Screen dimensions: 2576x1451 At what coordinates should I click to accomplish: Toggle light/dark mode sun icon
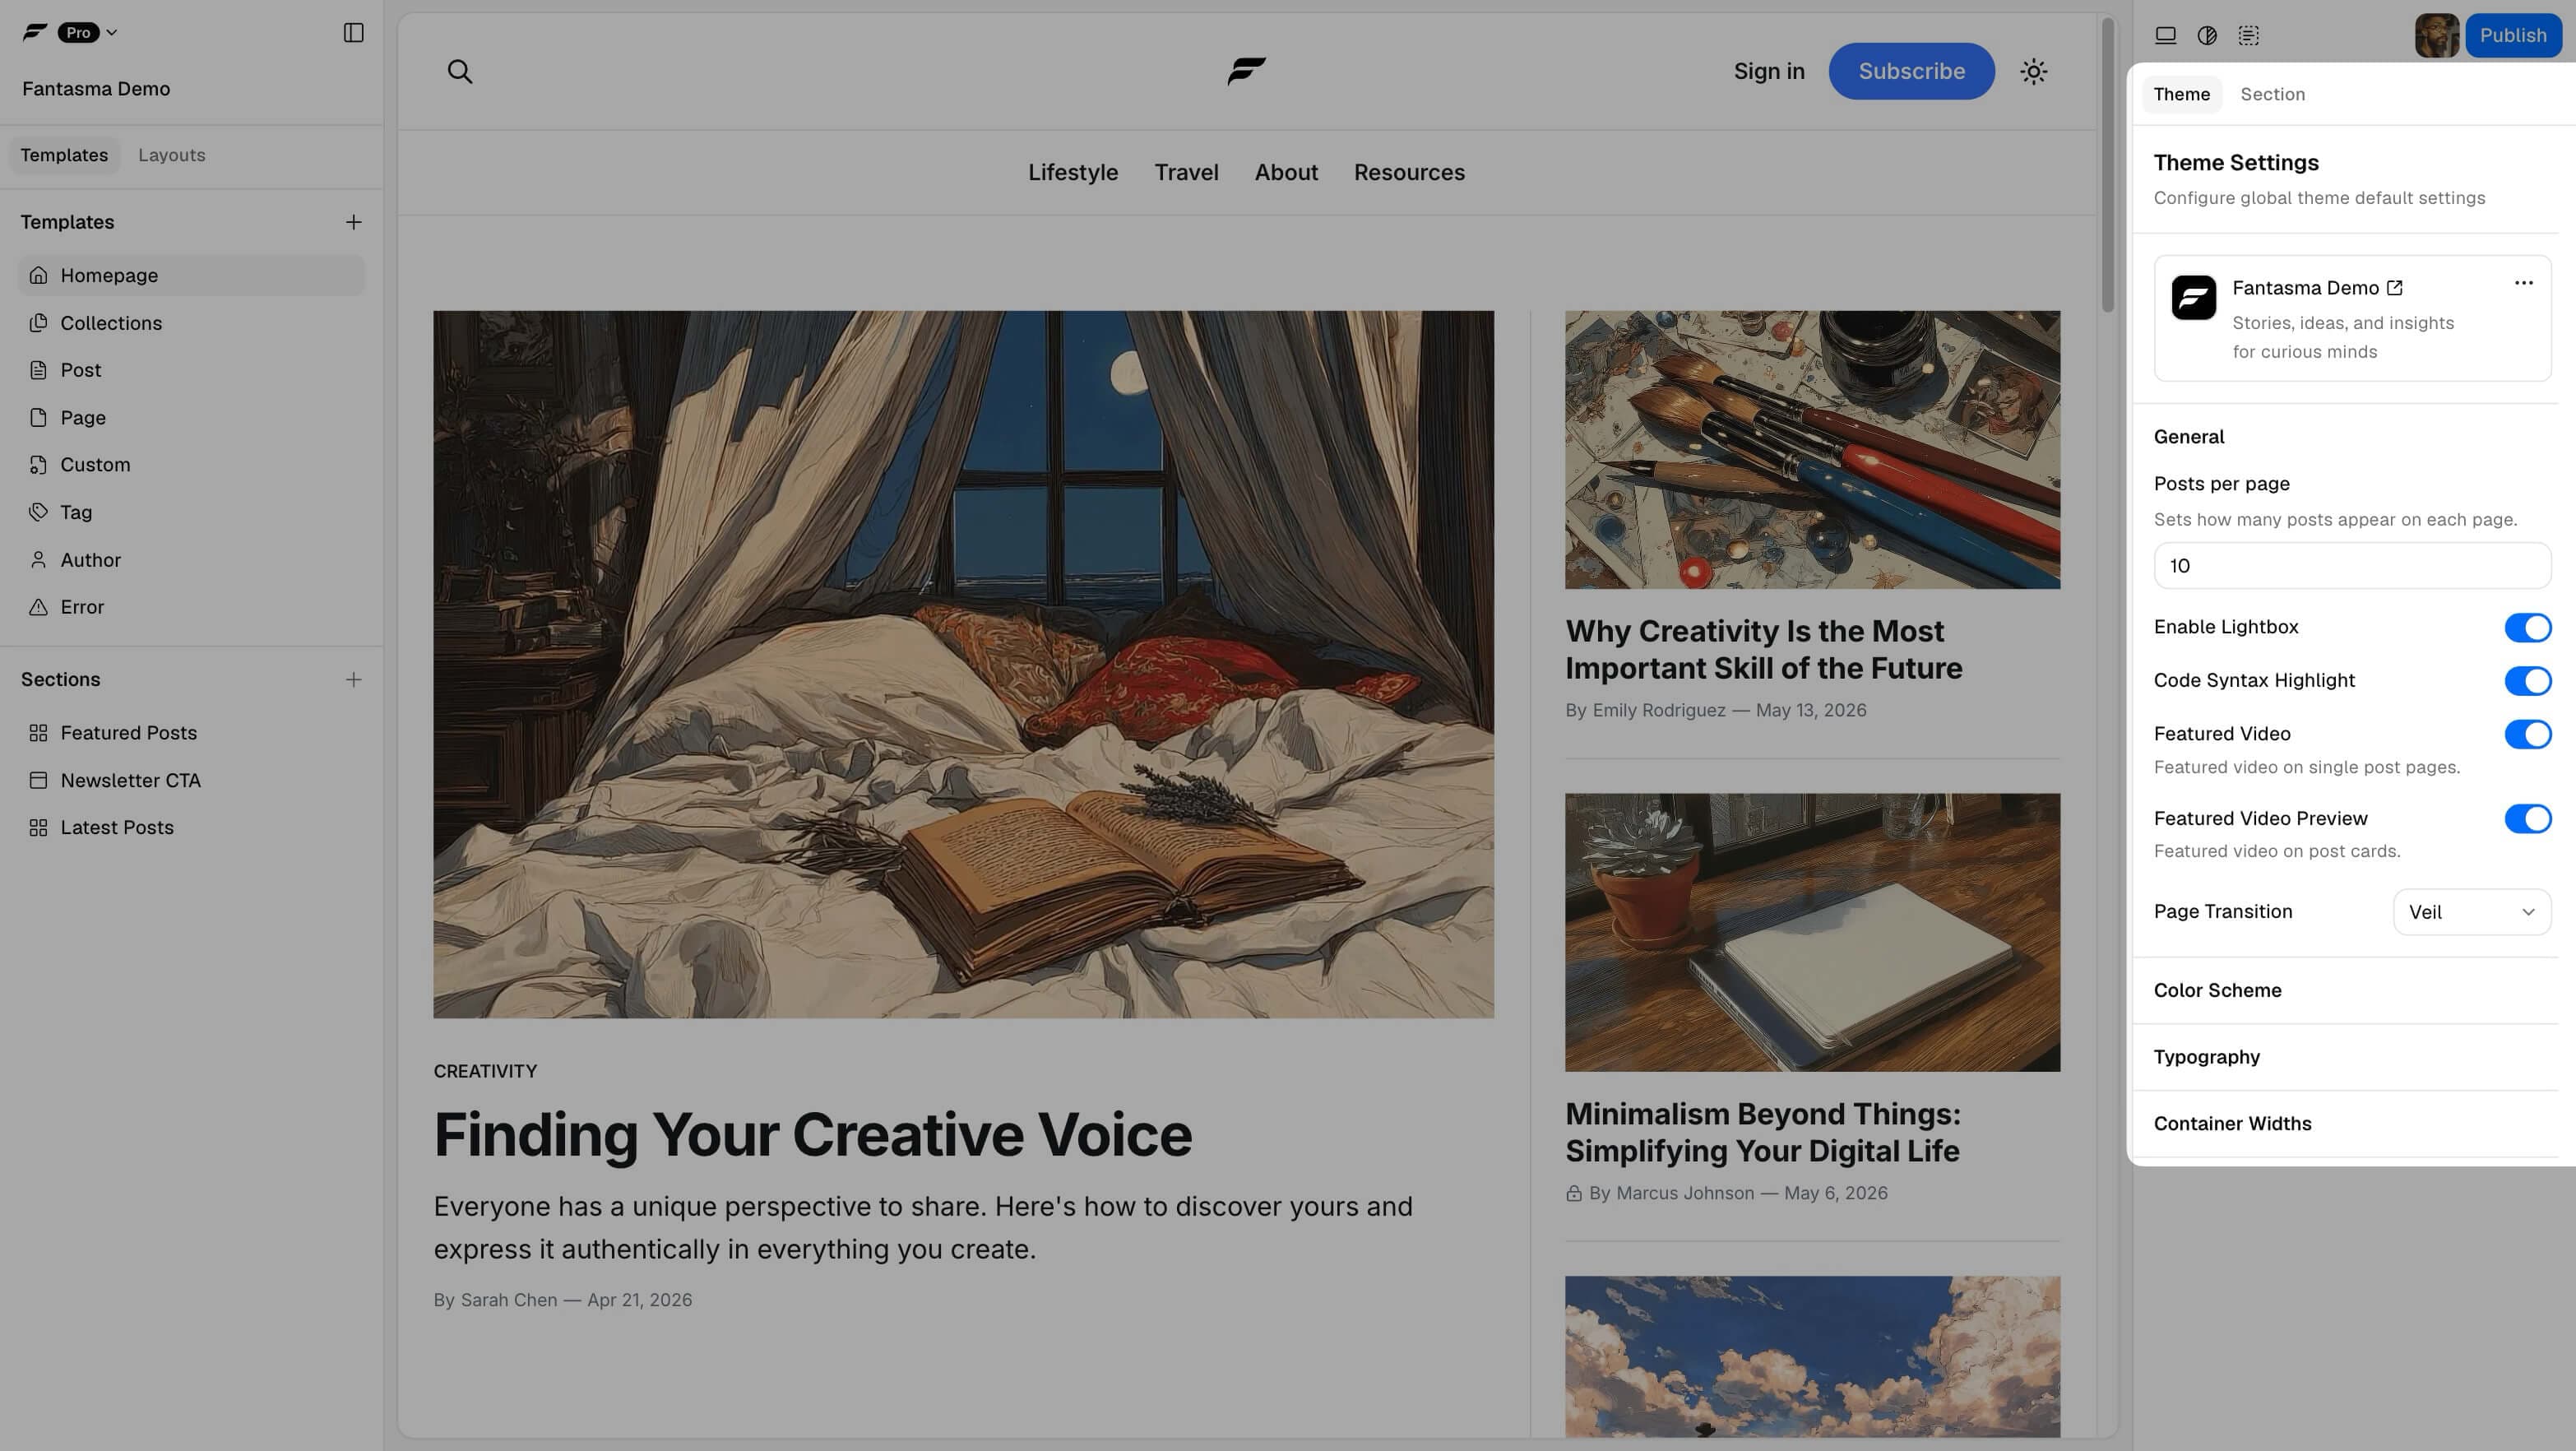coord(2033,71)
